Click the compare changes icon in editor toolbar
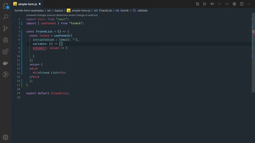Image resolution: width=255 pixels, height=143 pixels. click(x=198, y=4)
